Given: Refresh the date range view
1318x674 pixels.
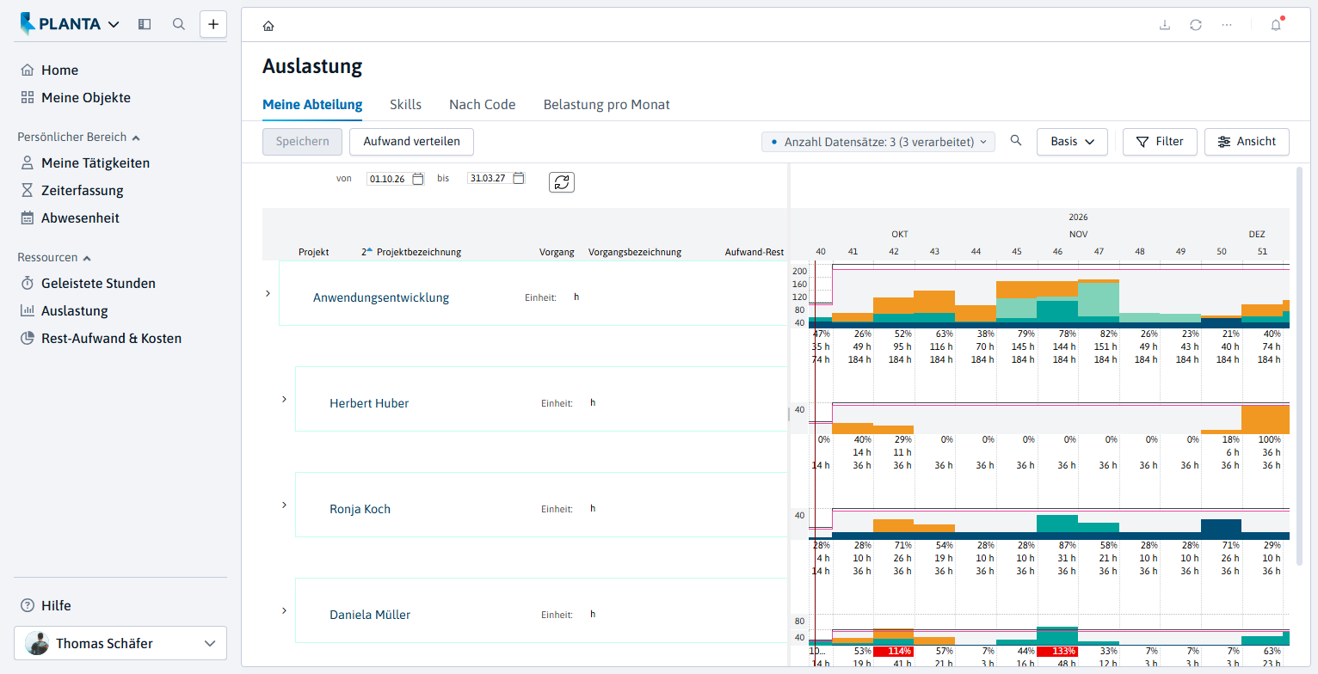Looking at the screenshot, I should (562, 182).
